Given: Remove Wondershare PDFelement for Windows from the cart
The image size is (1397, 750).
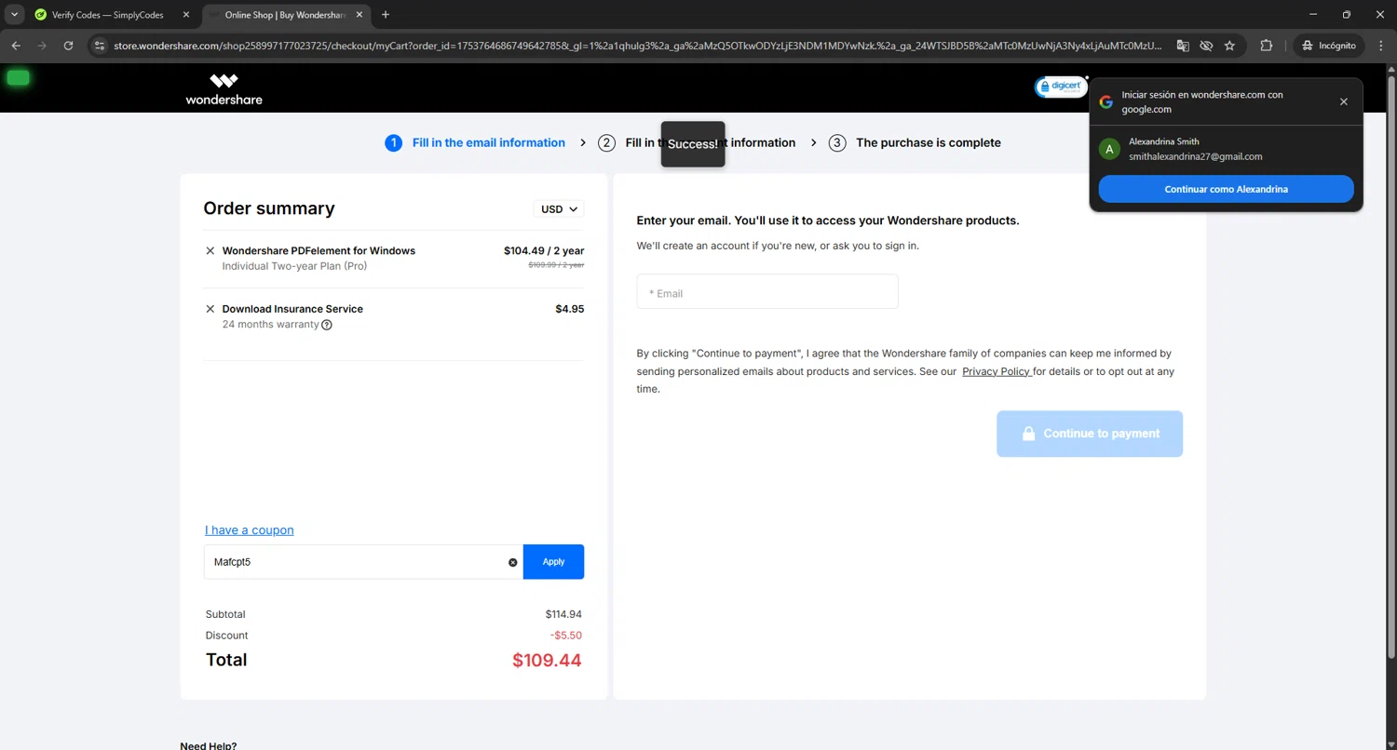Looking at the screenshot, I should 210,250.
